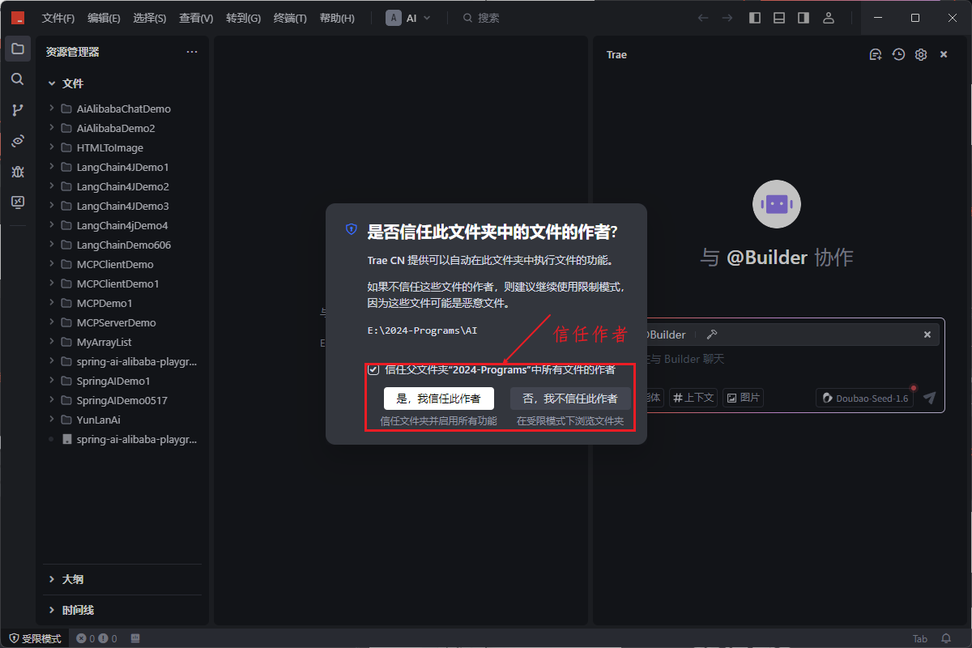Open the Doubao-Seed-1.6 model selector

click(x=864, y=398)
